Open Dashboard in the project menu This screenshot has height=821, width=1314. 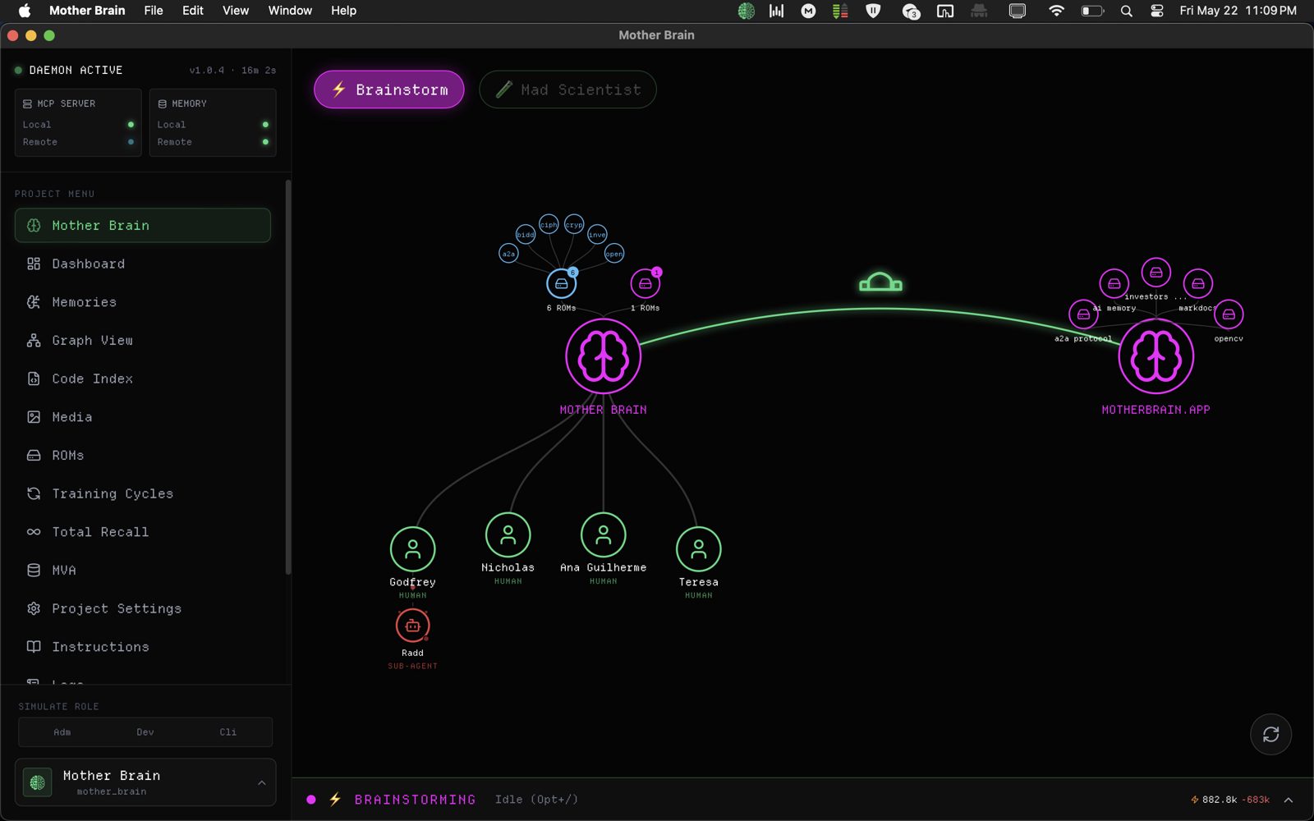[x=143, y=264]
